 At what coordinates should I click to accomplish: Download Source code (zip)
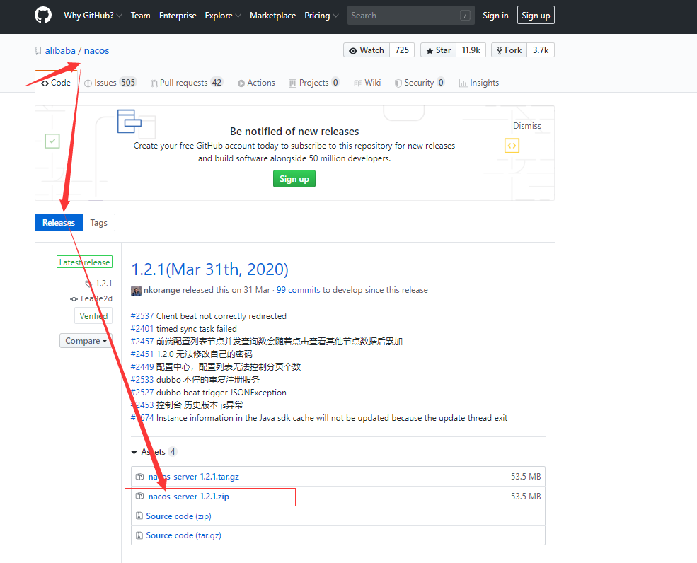179,516
